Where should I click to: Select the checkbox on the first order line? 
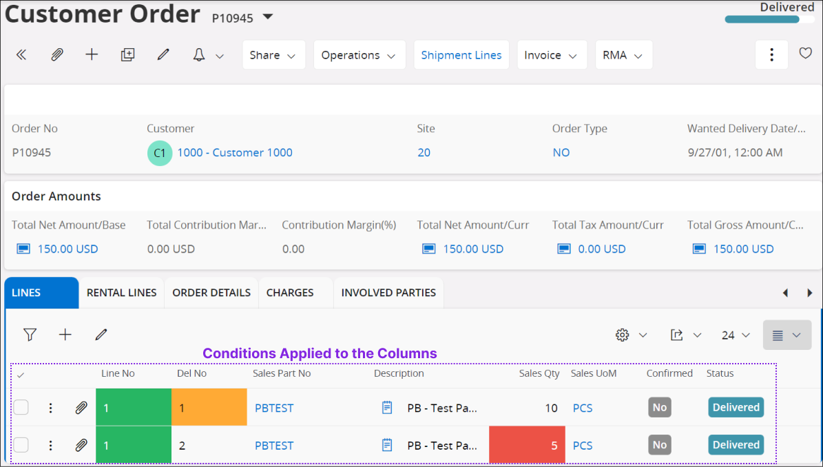pos(21,407)
